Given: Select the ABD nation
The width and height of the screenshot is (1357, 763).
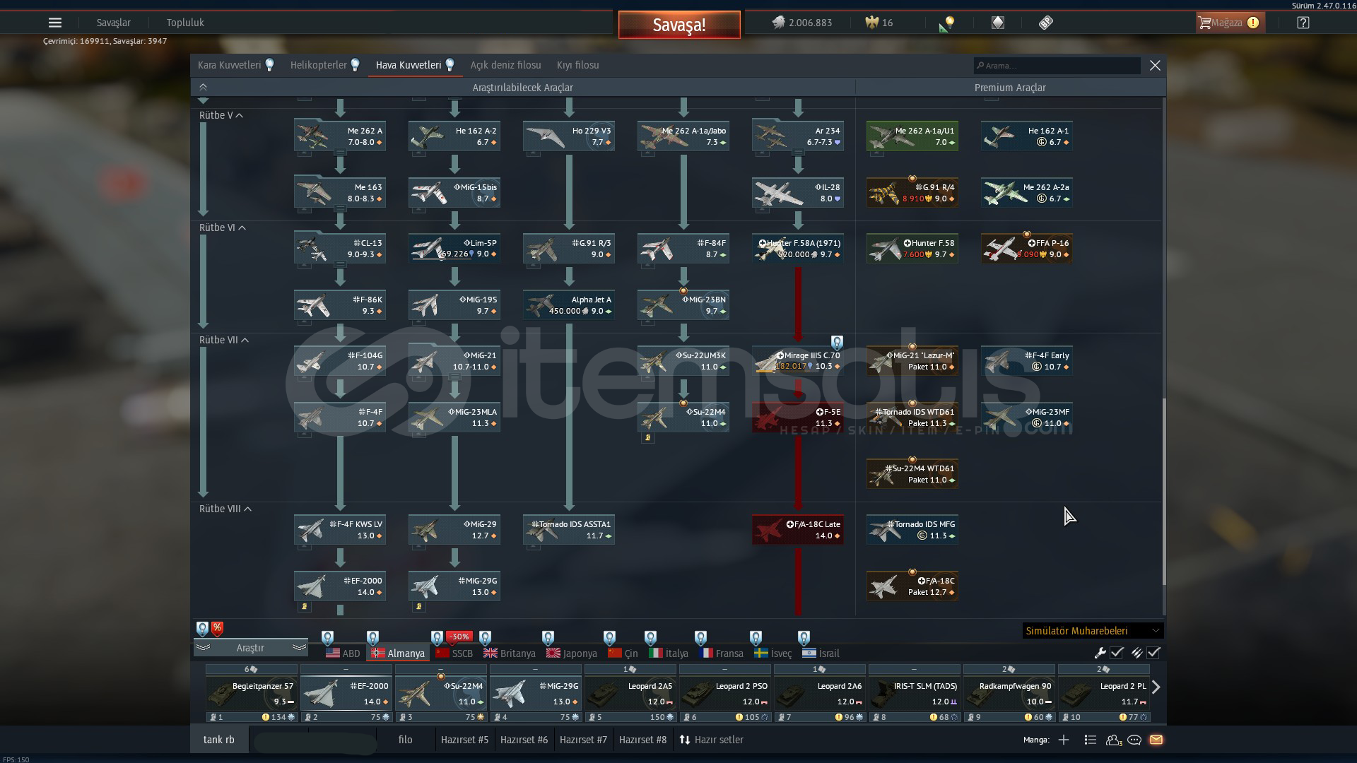Looking at the screenshot, I should [x=343, y=653].
